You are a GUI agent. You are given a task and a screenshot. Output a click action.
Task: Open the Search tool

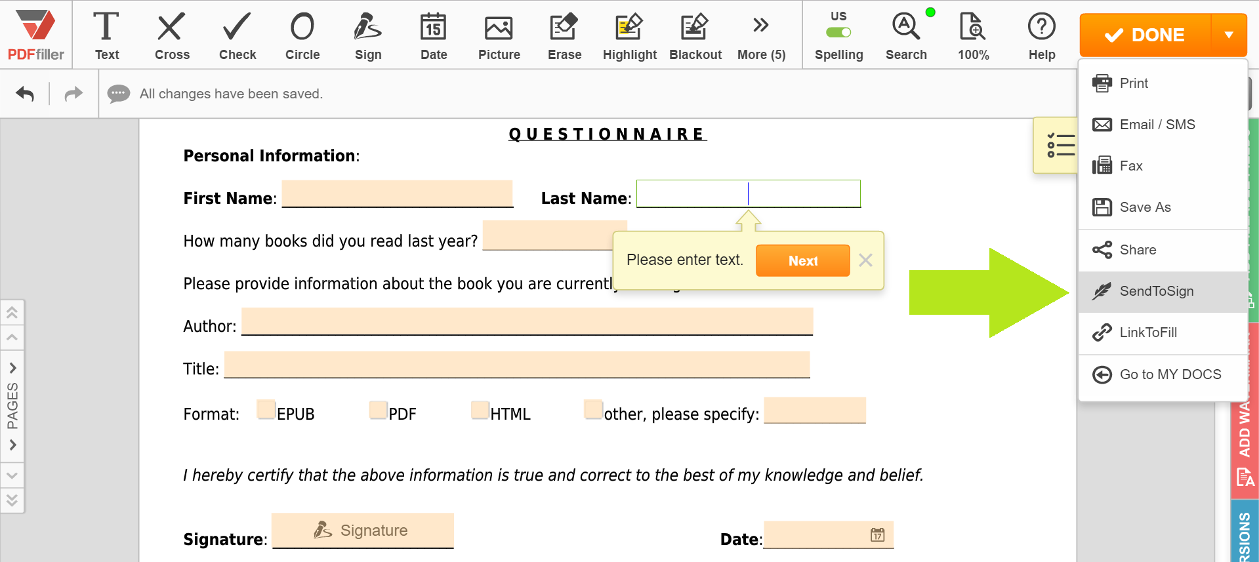click(906, 35)
